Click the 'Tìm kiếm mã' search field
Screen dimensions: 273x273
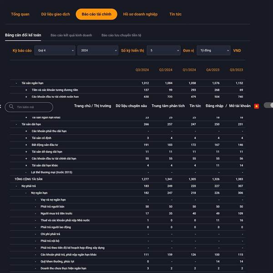tap(33, 107)
